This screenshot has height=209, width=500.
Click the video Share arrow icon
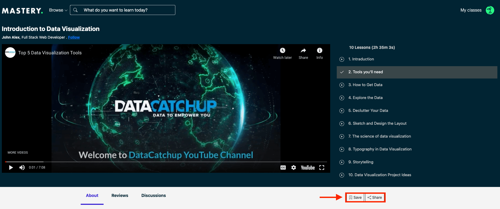tap(303, 50)
